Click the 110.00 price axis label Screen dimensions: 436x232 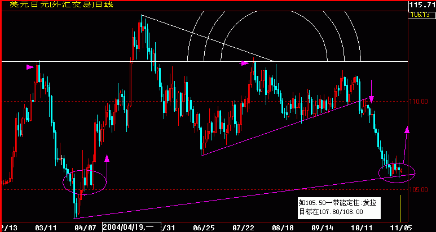(x=418, y=102)
